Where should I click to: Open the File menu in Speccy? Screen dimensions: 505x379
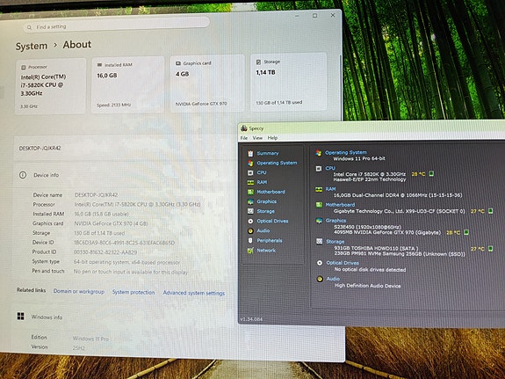pyautogui.click(x=244, y=138)
